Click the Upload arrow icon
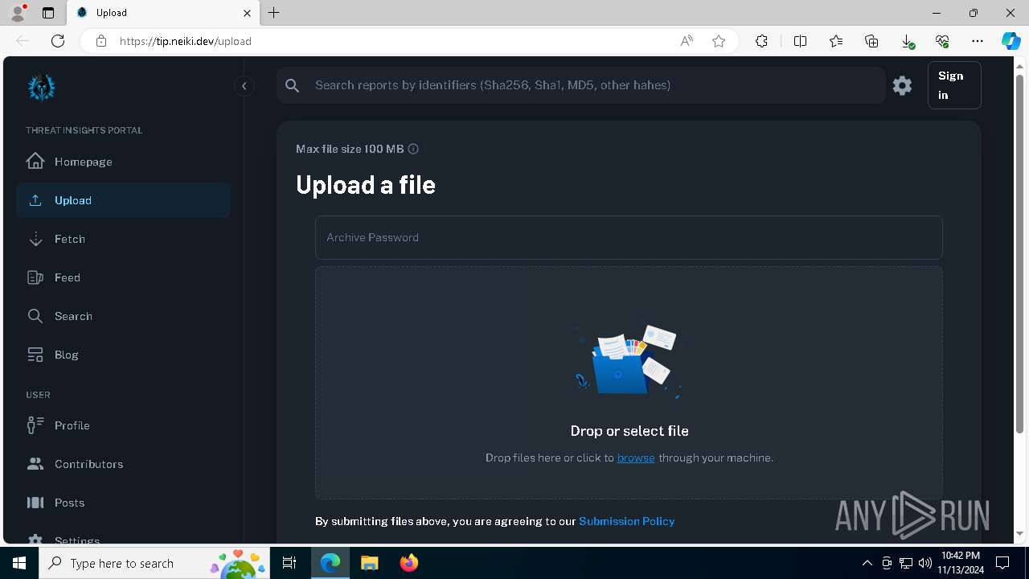The height and width of the screenshot is (579, 1029). pyautogui.click(x=35, y=200)
